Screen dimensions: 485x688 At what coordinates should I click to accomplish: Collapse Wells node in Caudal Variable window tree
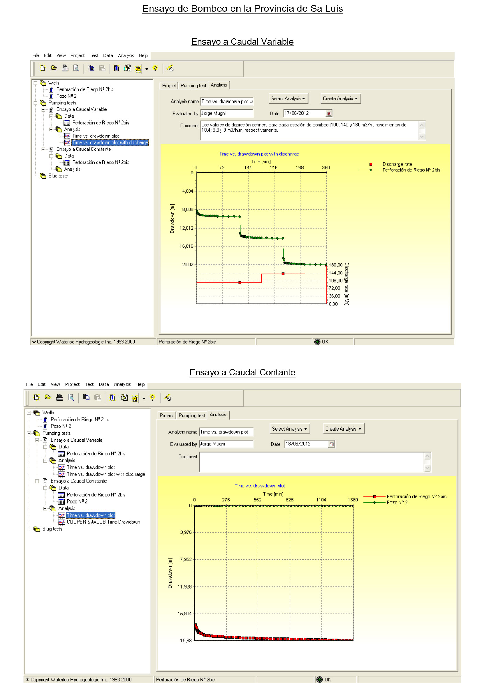(x=35, y=83)
